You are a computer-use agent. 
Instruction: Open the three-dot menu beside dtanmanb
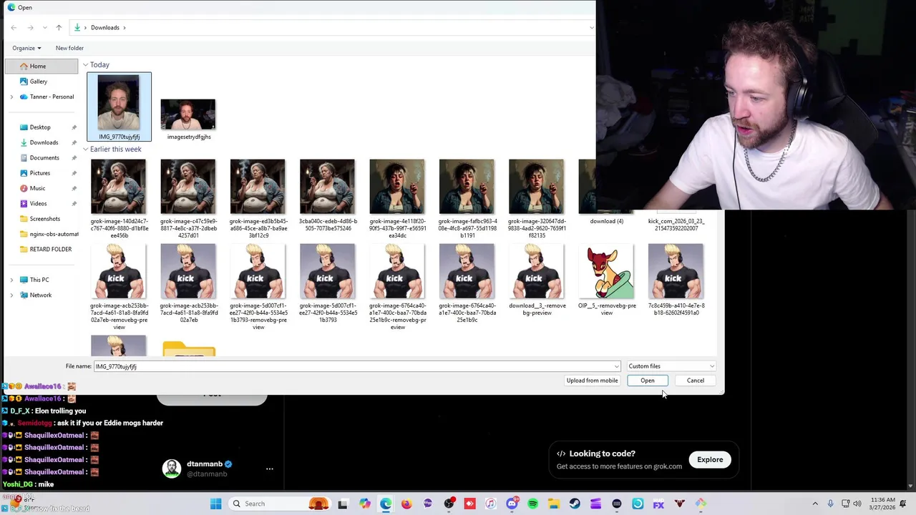270,469
